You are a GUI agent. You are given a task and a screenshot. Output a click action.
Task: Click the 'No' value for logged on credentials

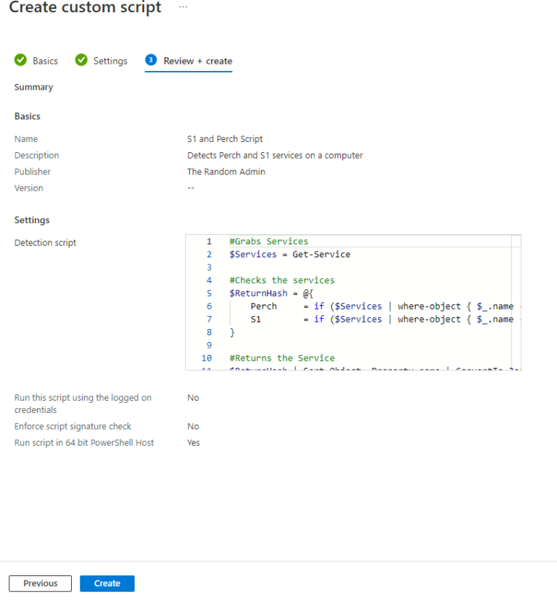click(x=192, y=397)
